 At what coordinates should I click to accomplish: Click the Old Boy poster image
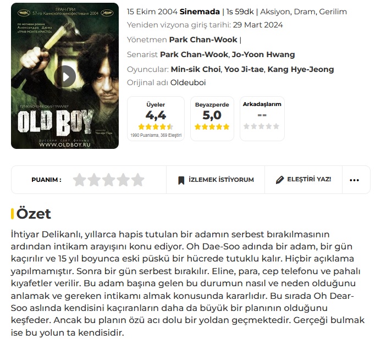[x=65, y=76]
